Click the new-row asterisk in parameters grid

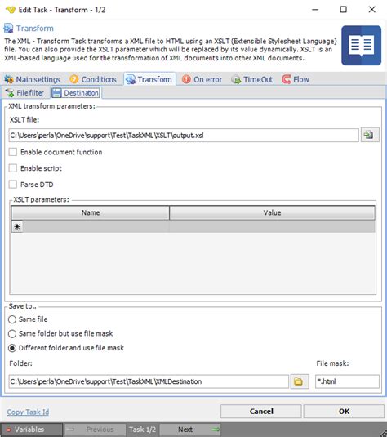pyautogui.click(x=17, y=226)
